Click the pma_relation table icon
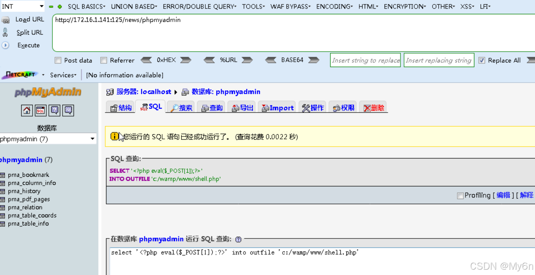This screenshot has width=535, height=275. click(x=3, y=208)
